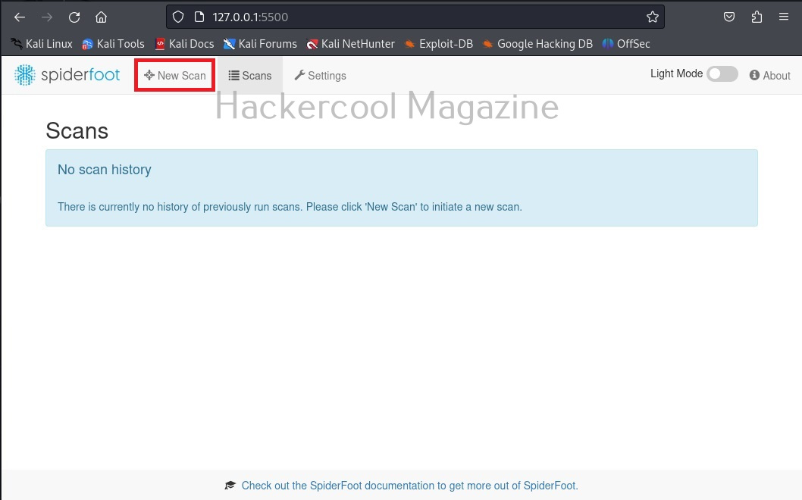
Task: Open the OffSec bookmark
Action: [x=626, y=44]
